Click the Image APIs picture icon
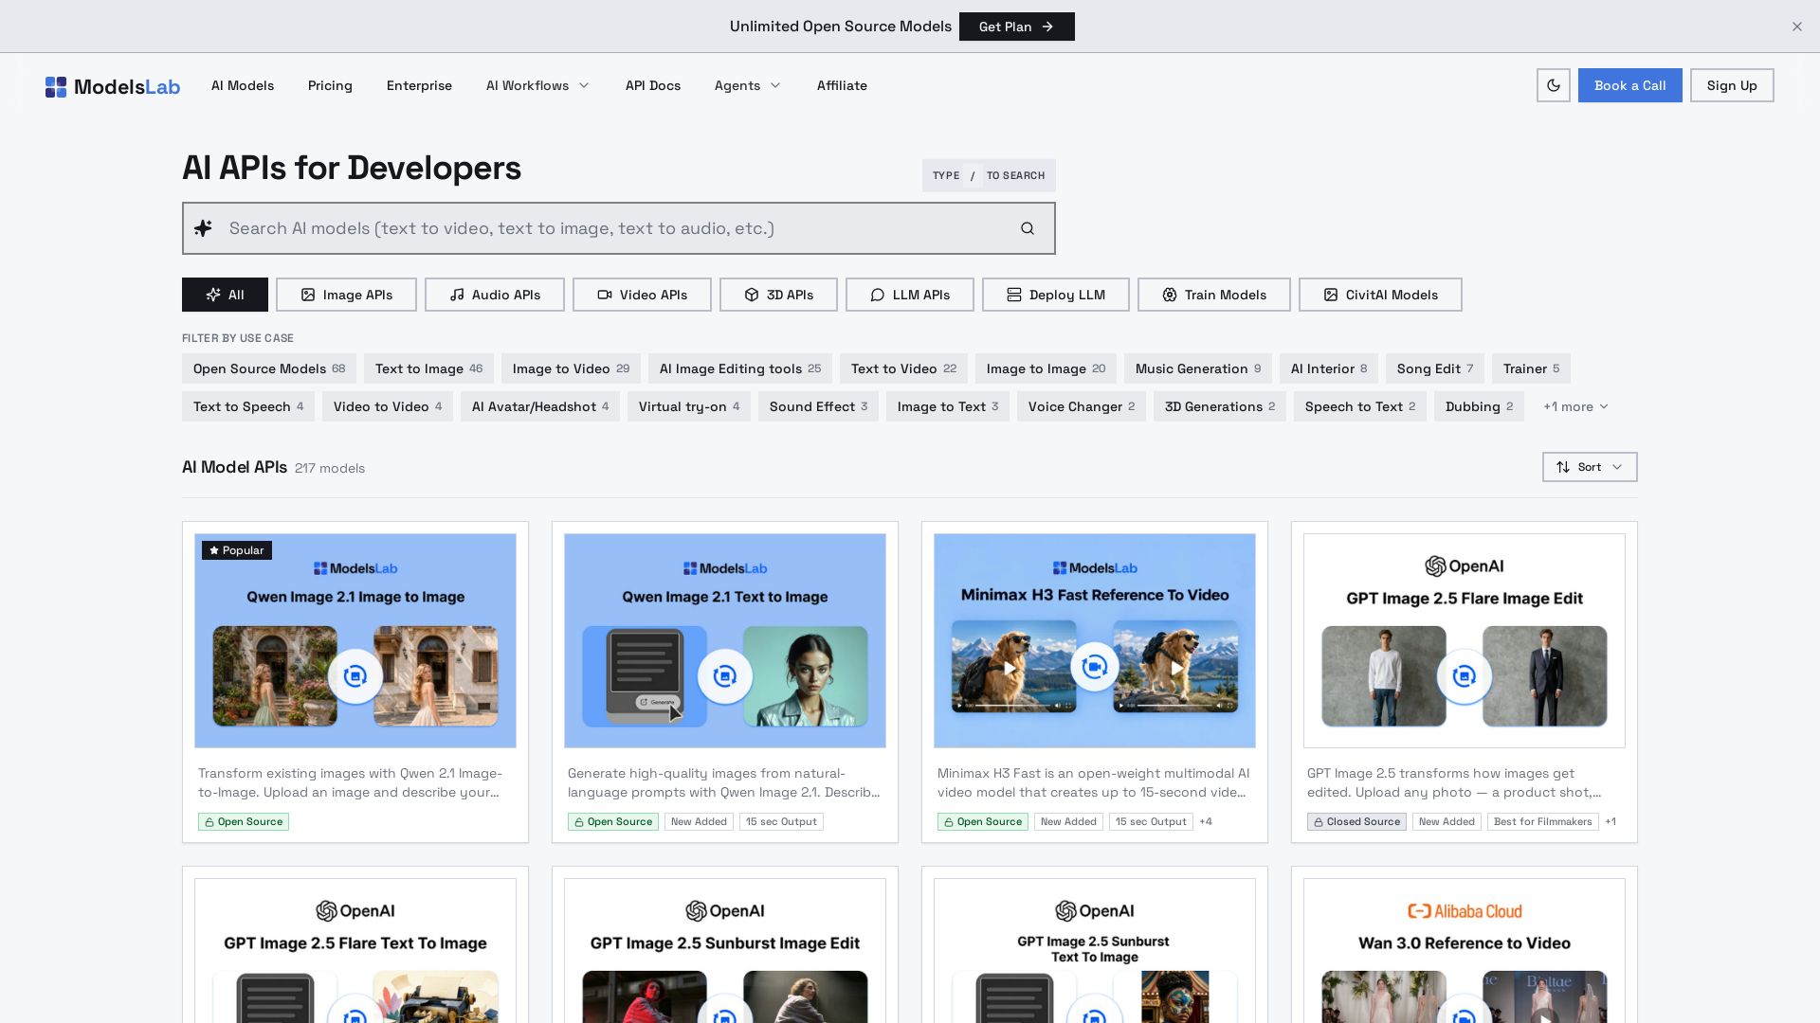1820x1023 pixels. (308, 295)
